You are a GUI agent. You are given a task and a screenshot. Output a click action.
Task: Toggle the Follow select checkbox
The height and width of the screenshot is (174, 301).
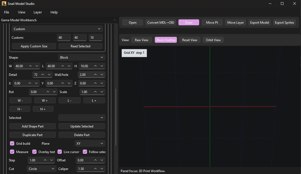85,152
